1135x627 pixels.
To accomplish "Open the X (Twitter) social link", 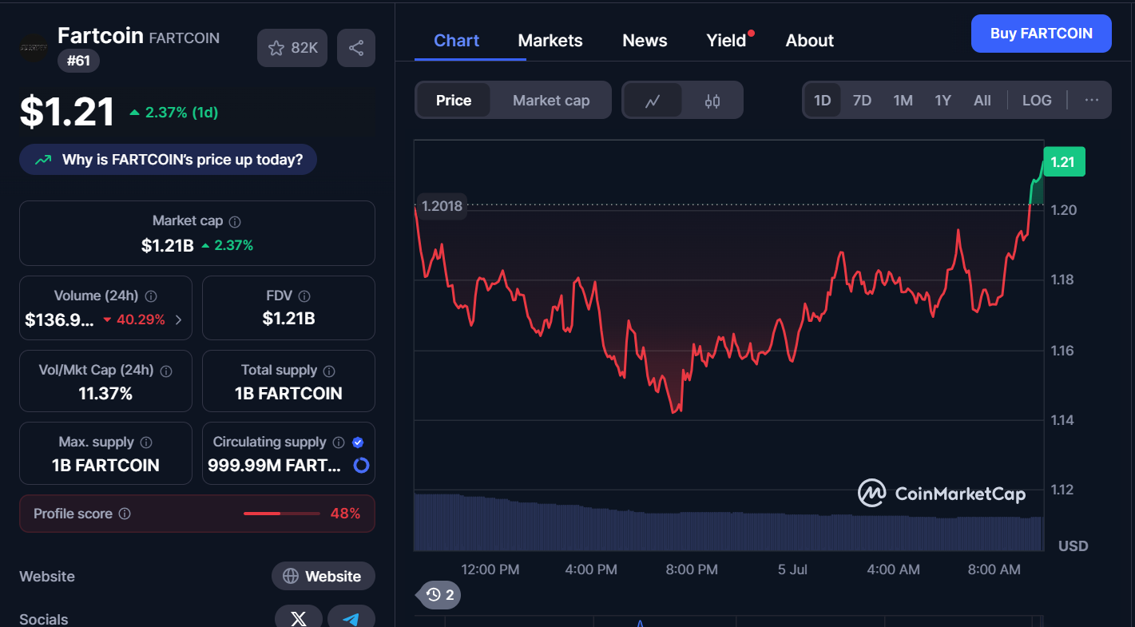I will [299, 618].
